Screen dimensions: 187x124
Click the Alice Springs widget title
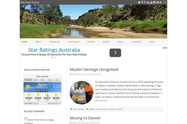pyautogui.click(x=42, y=77)
